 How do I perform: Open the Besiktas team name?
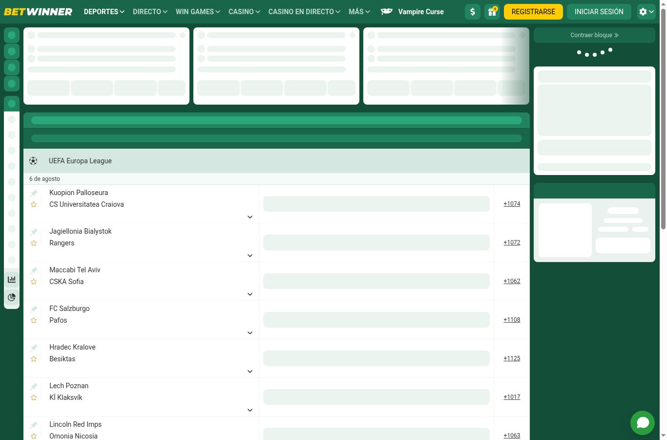coord(63,359)
